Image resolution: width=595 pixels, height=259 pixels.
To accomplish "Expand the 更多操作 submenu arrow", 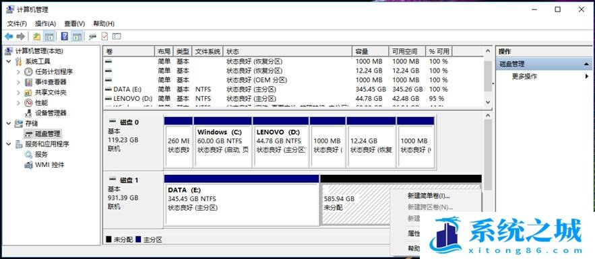I will (587, 76).
